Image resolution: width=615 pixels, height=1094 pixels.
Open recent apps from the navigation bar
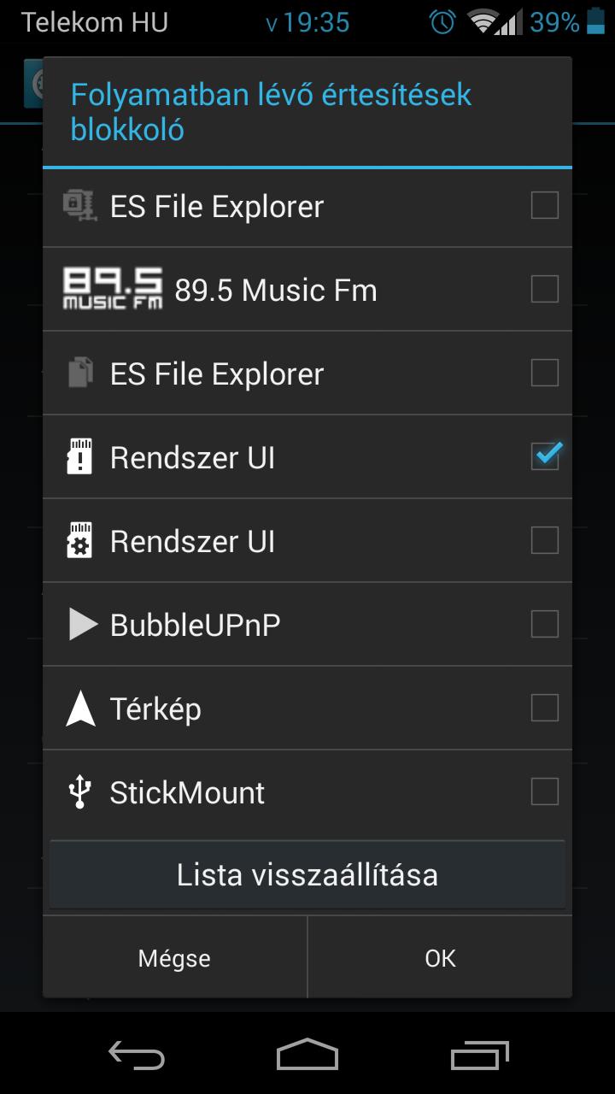pos(479,1055)
